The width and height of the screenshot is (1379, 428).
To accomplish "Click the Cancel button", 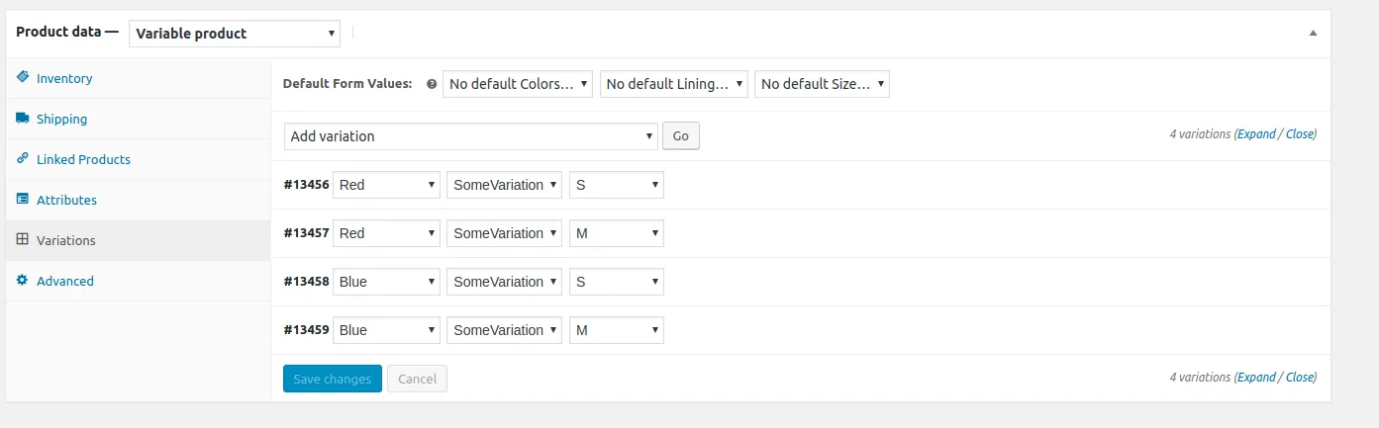I will click(x=417, y=379).
